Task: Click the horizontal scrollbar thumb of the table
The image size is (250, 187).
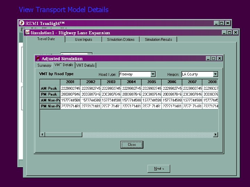Action: 64,134
